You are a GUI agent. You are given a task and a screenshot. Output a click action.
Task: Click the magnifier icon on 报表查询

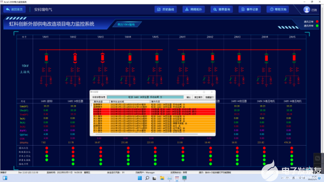(x=215, y=9)
